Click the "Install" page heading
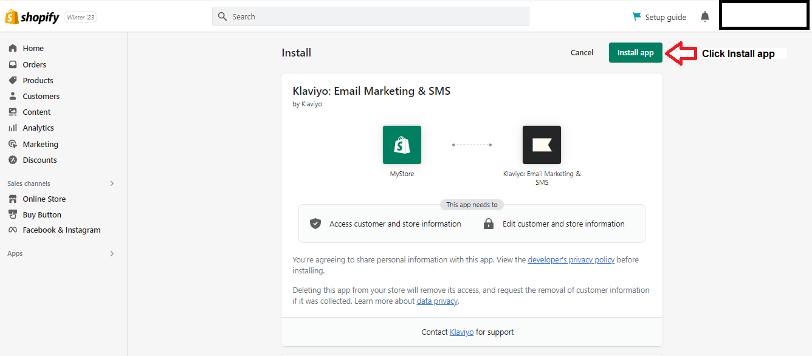The height and width of the screenshot is (356, 812). pyautogui.click(x=296, y=53)
